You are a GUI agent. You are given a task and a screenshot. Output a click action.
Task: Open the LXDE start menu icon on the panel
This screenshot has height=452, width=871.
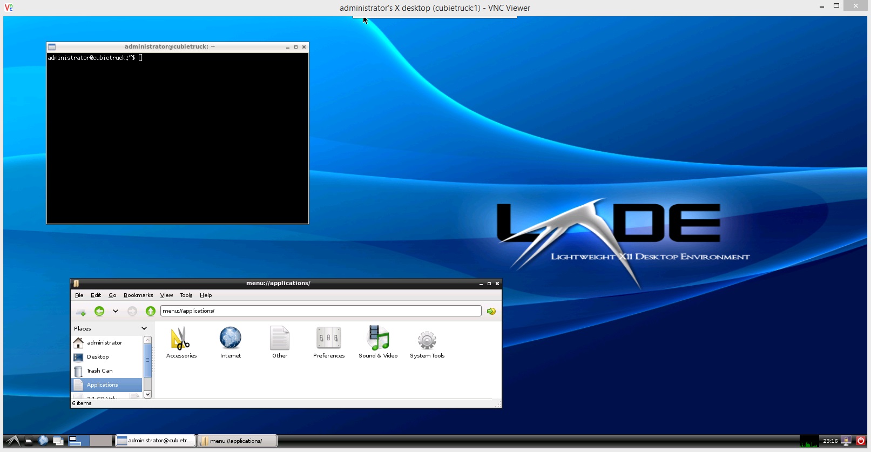pos(13,441)
